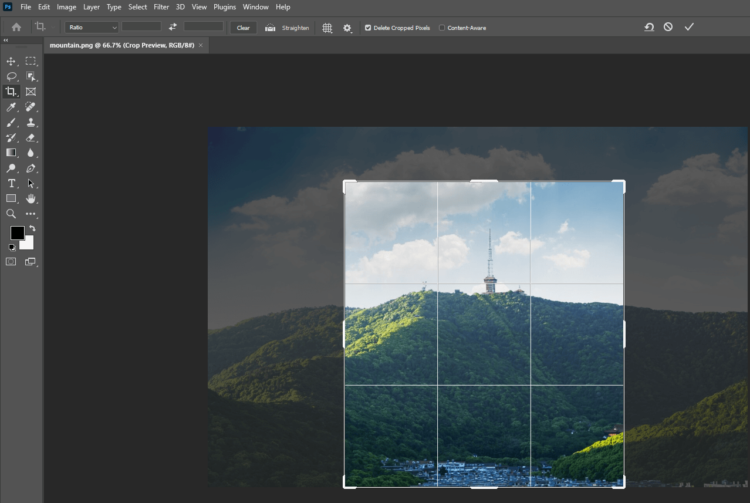Select the Horizontal Type tool
The image size is (750, 503).
coord(11,183)
